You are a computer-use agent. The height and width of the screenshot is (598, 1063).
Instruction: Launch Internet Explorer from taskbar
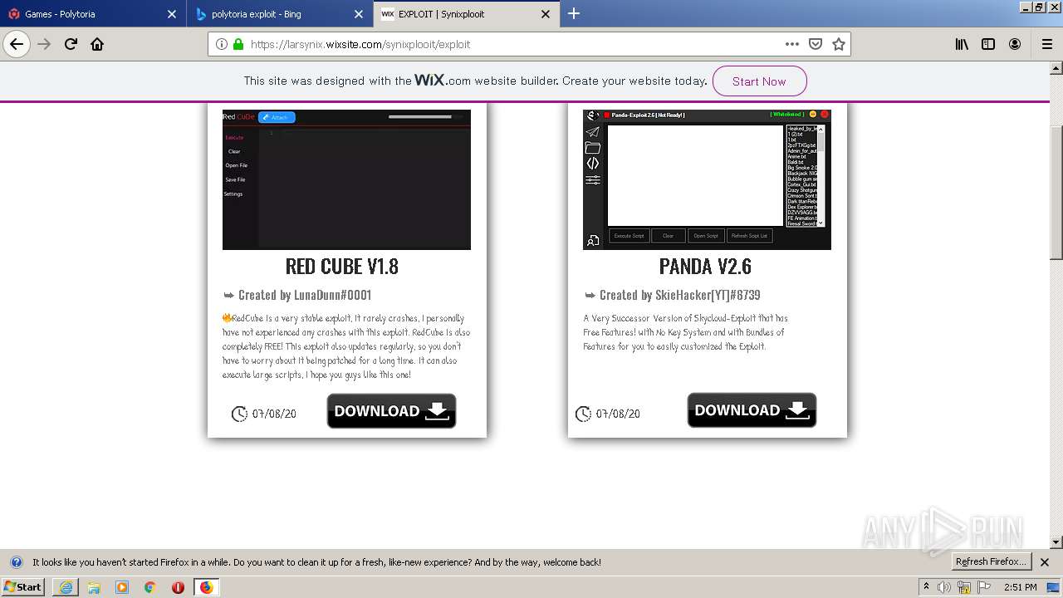coord(66,587)
